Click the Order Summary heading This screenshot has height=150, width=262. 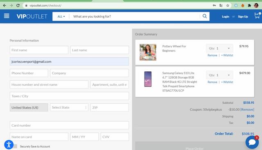click(x=146, y=34)
